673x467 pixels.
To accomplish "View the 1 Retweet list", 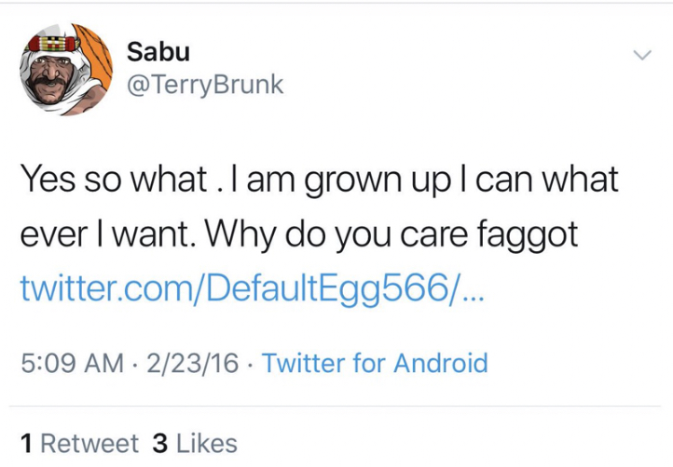I will pyautogui.click(x=80, y=443).
